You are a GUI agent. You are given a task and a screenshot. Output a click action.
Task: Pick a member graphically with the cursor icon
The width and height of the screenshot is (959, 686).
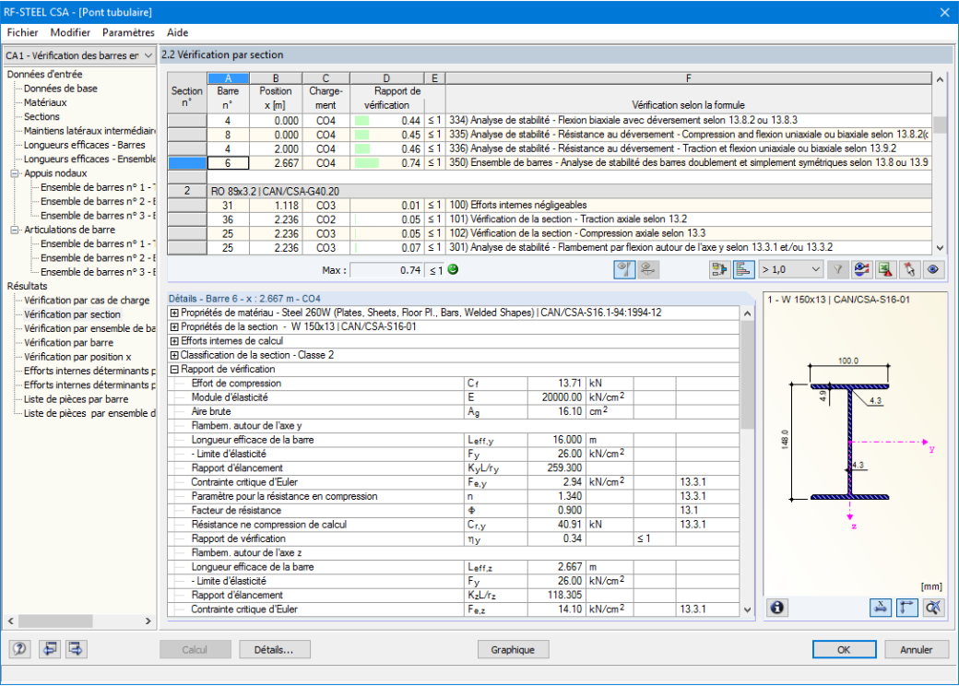click(x=909, y=269)
